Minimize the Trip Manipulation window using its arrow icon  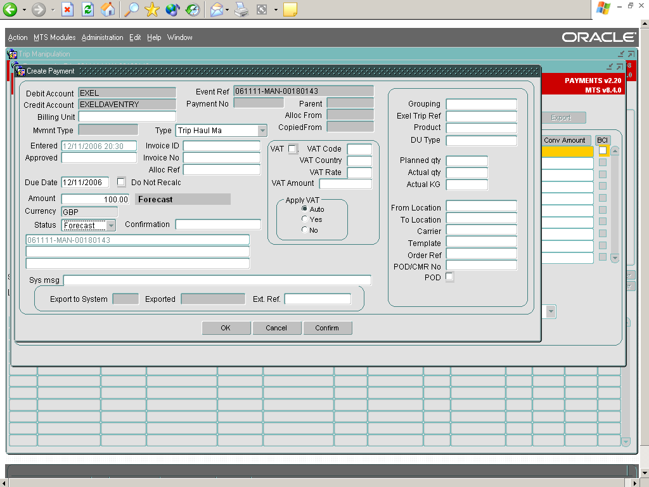coord(621,54)
